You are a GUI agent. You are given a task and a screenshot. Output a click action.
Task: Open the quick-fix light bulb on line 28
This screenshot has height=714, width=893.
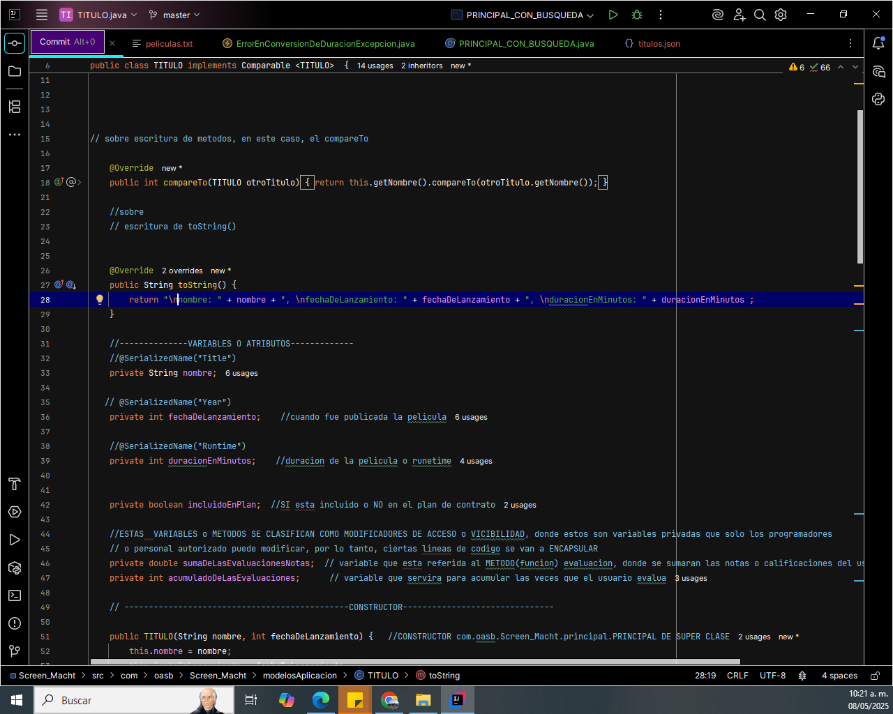pos(100,300)
